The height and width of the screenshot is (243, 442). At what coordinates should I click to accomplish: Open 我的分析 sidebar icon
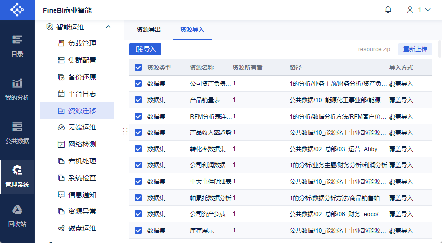(x=17, y=89)
